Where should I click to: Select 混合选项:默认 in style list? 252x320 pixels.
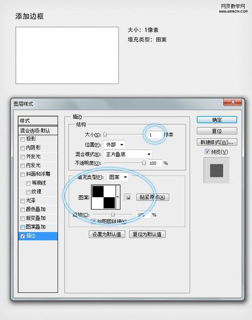point(38,131)
